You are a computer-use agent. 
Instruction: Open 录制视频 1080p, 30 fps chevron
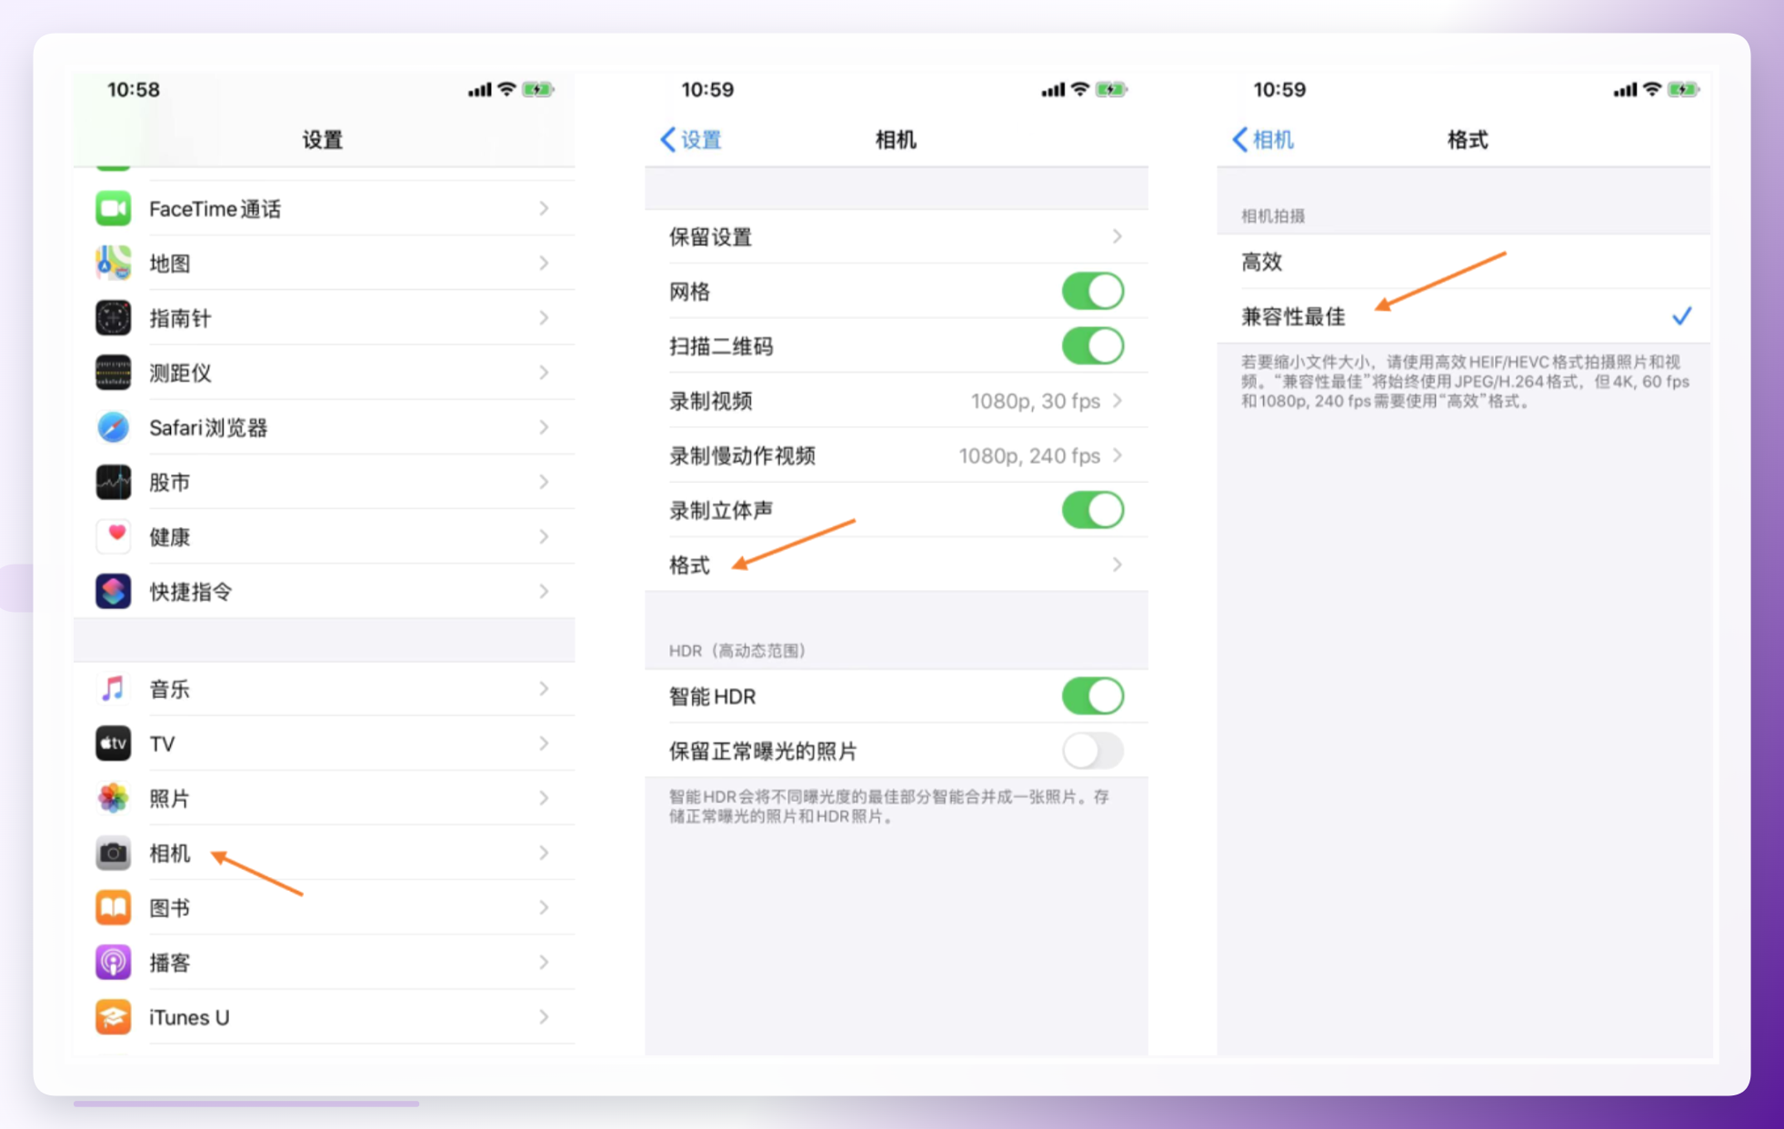coord(1118,401)
